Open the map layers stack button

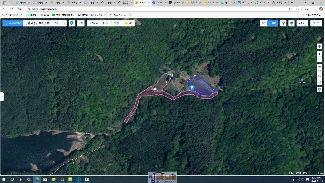[292, 24]
